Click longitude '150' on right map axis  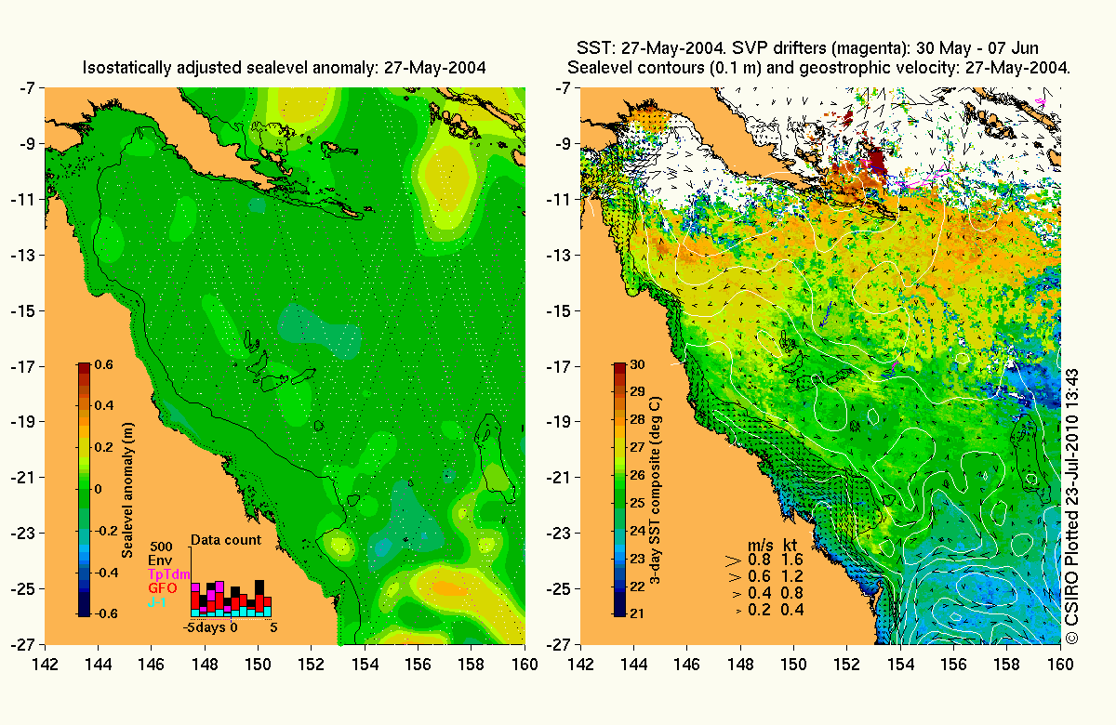coord(794,664)
